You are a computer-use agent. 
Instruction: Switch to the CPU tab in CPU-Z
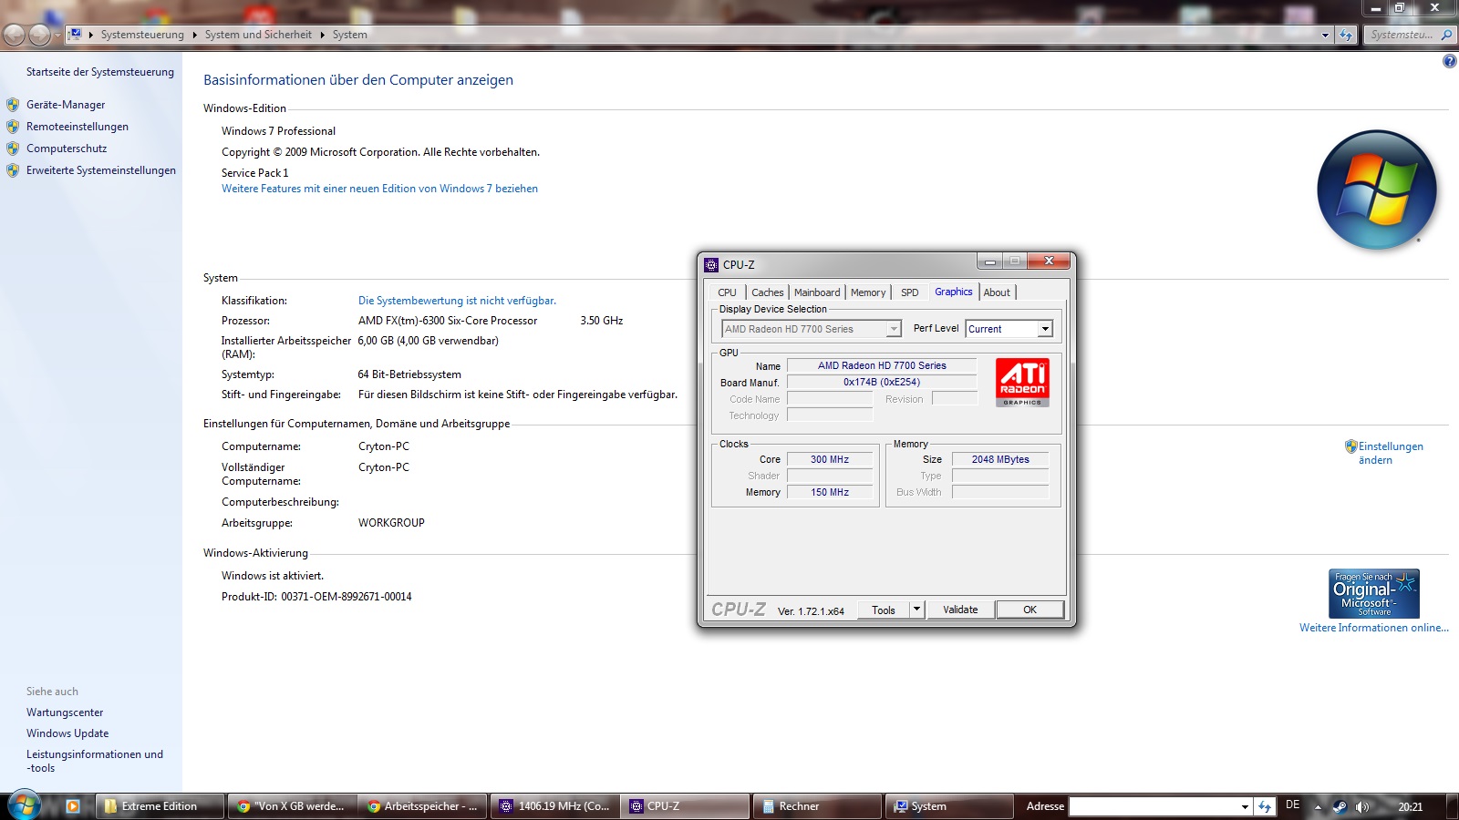(727, 292)
